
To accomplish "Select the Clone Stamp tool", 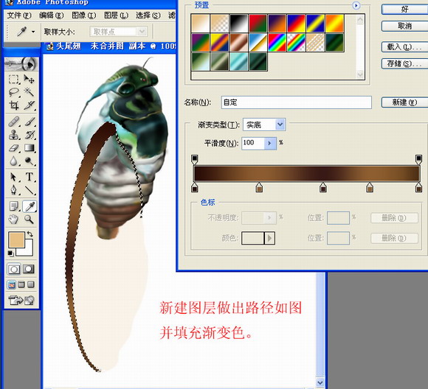I will pos(13,135).
